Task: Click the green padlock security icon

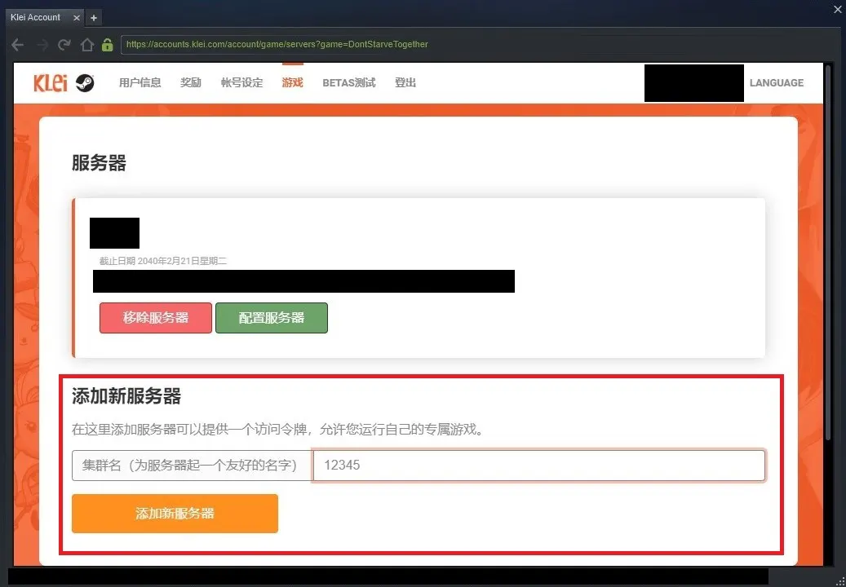Action: [108, 45]
